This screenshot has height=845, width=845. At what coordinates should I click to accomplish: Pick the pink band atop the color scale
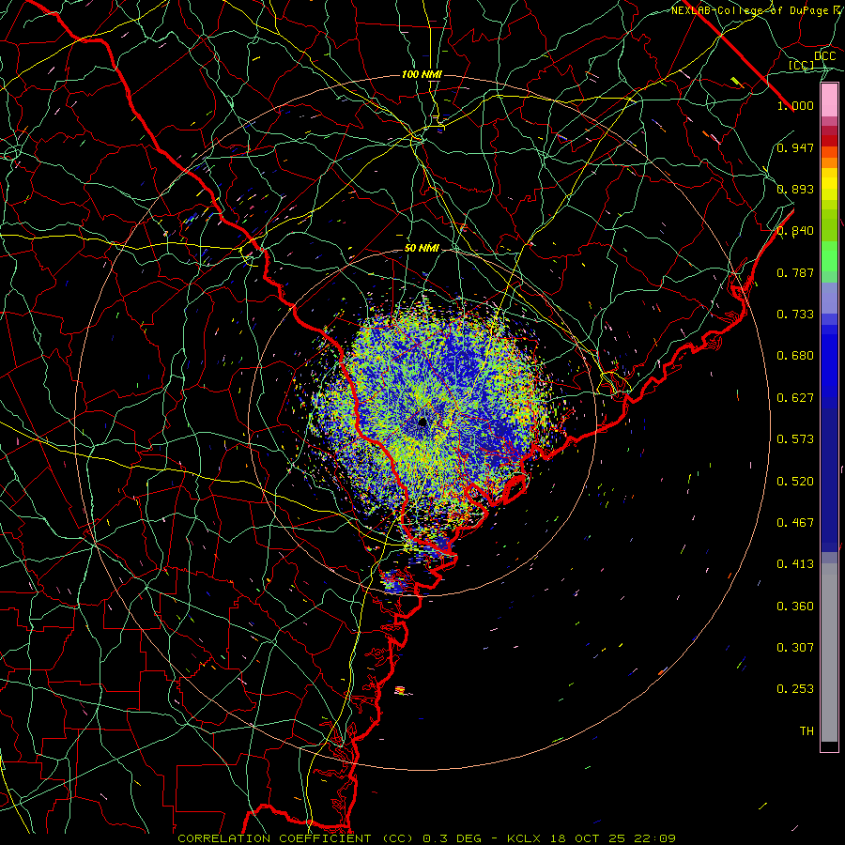pos(829,100)
